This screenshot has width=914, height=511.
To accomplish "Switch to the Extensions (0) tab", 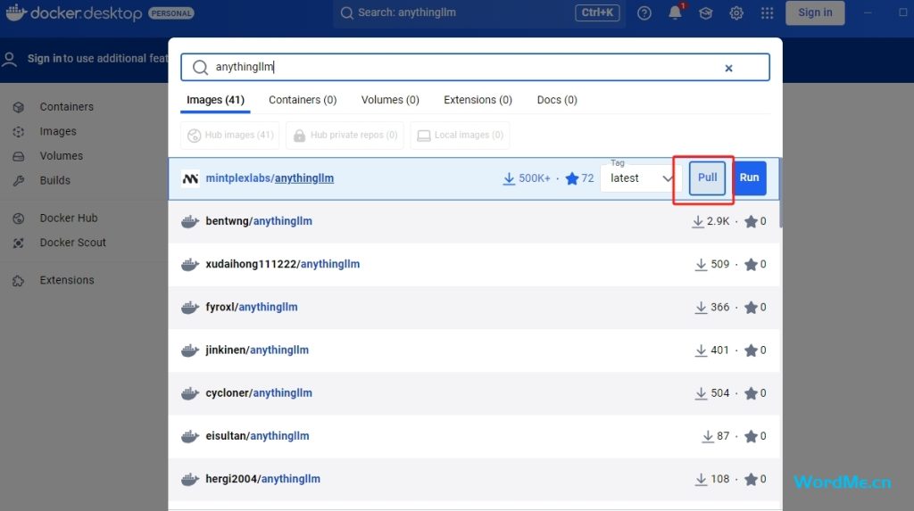I will coord(478,100).
